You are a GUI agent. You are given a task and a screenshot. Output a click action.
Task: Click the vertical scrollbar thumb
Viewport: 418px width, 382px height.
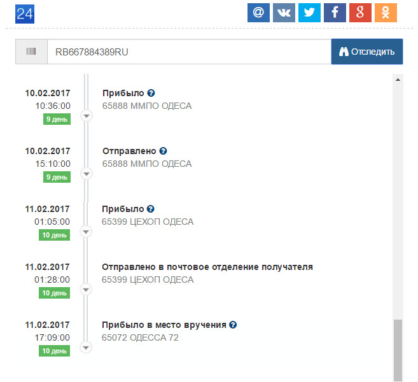click(398, 350)
